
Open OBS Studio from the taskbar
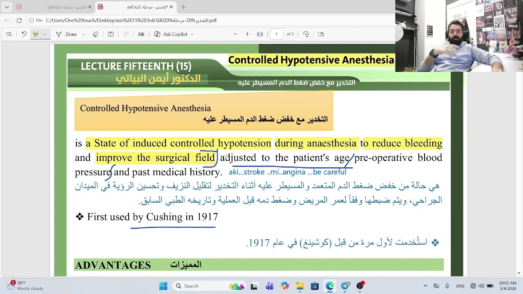coord(360,286)
